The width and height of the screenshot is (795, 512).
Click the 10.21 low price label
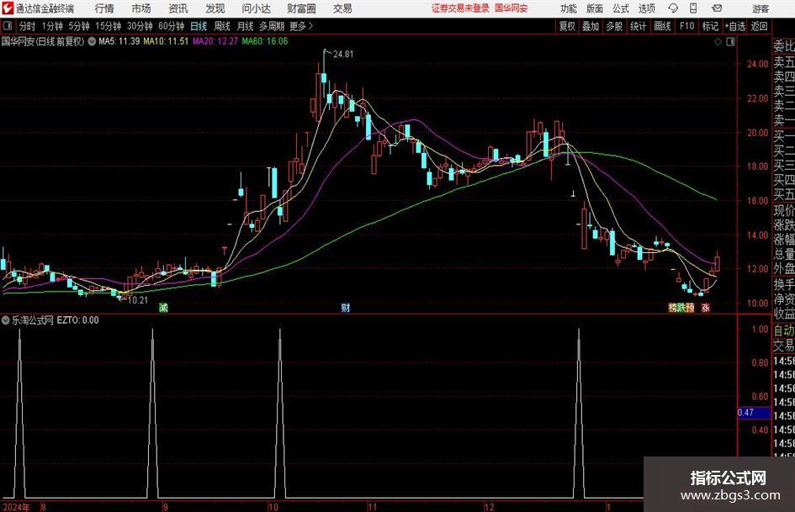(x=137, y=300)
